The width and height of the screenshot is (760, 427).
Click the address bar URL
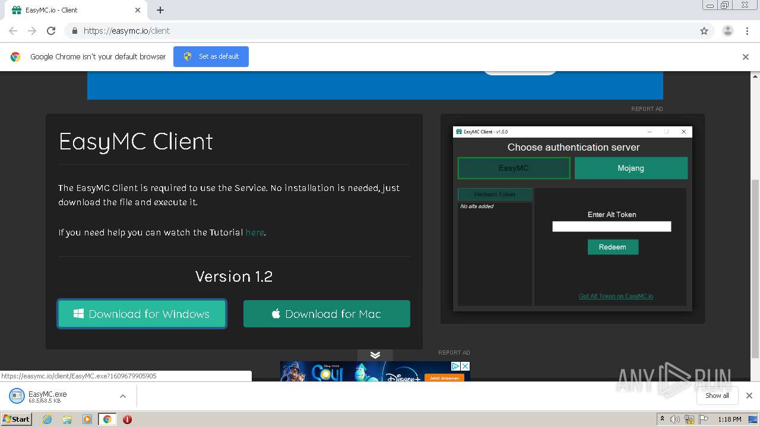[x=126, y=31]
